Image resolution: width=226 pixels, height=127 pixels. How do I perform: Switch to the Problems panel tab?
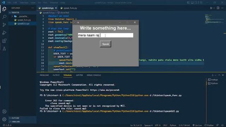pyautogui.click(x=44, y=75)
